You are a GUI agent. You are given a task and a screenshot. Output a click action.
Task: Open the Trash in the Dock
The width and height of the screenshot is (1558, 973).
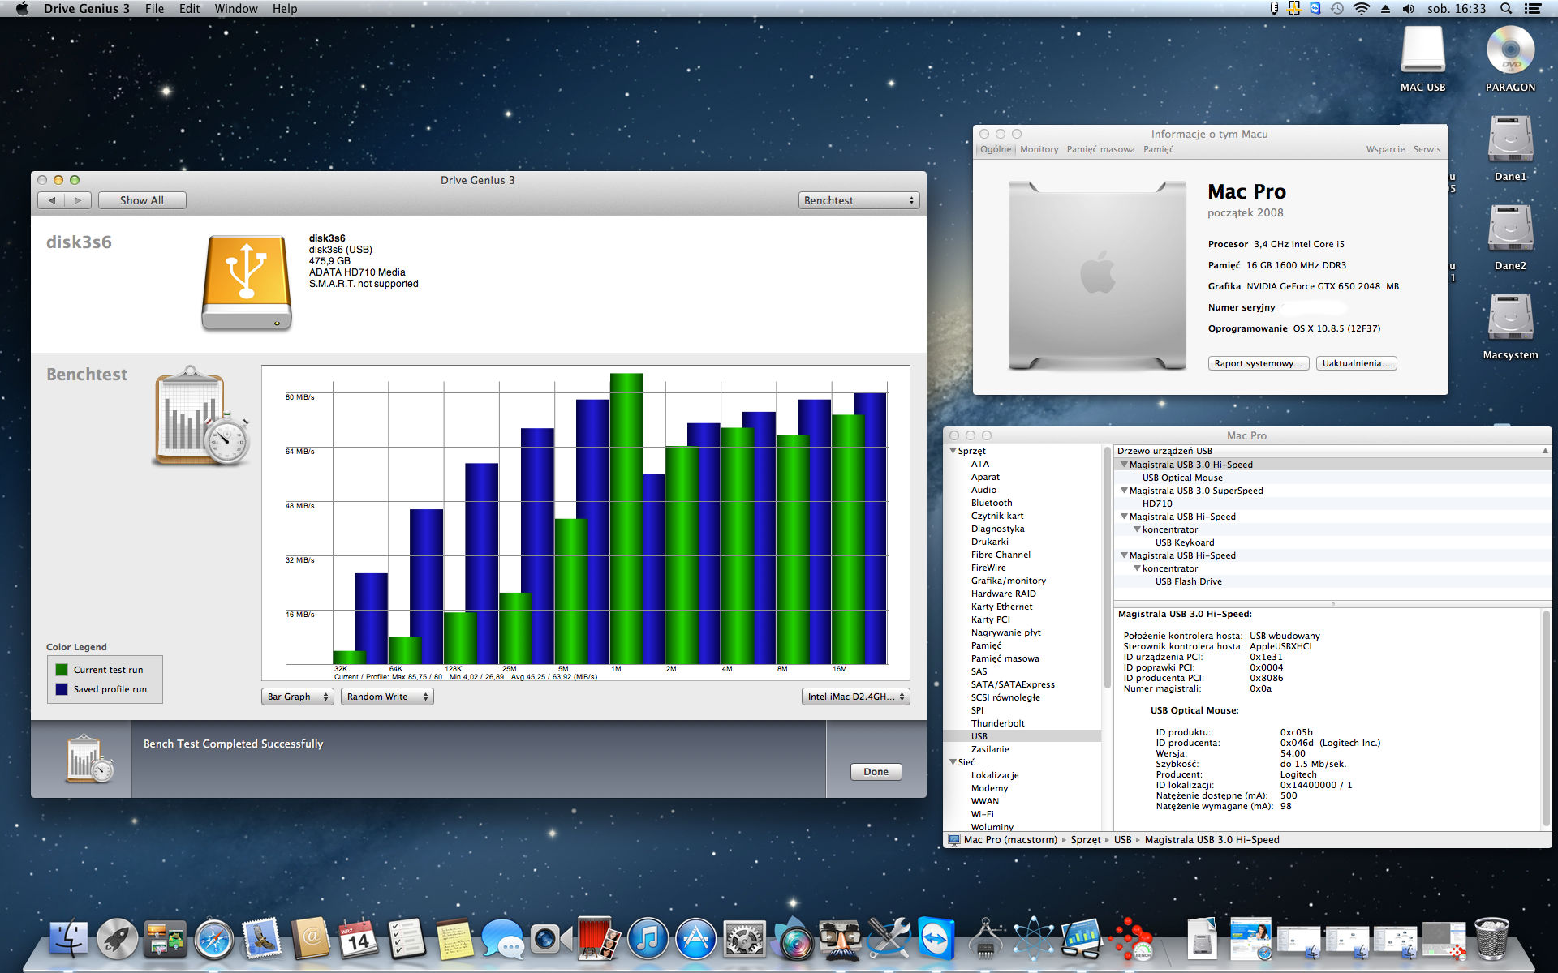click(x=1491, y=939)
